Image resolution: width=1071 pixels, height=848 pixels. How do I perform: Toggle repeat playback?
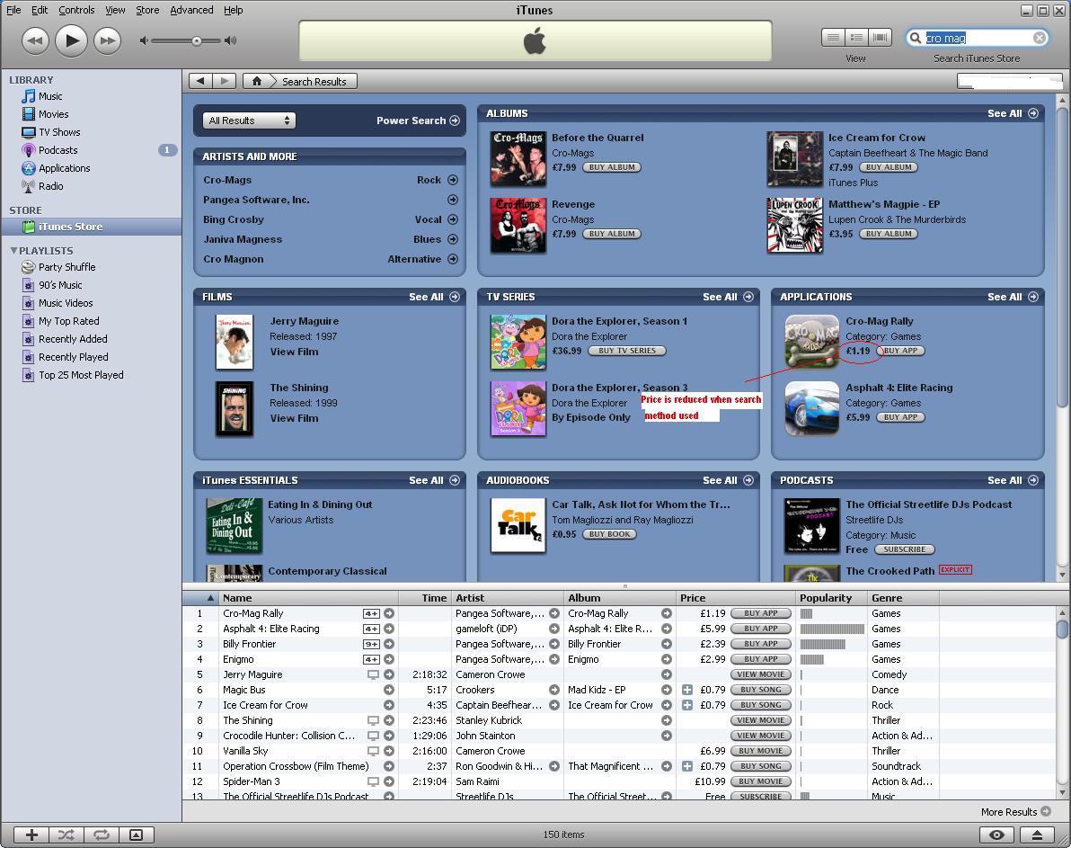pos(102,835)
